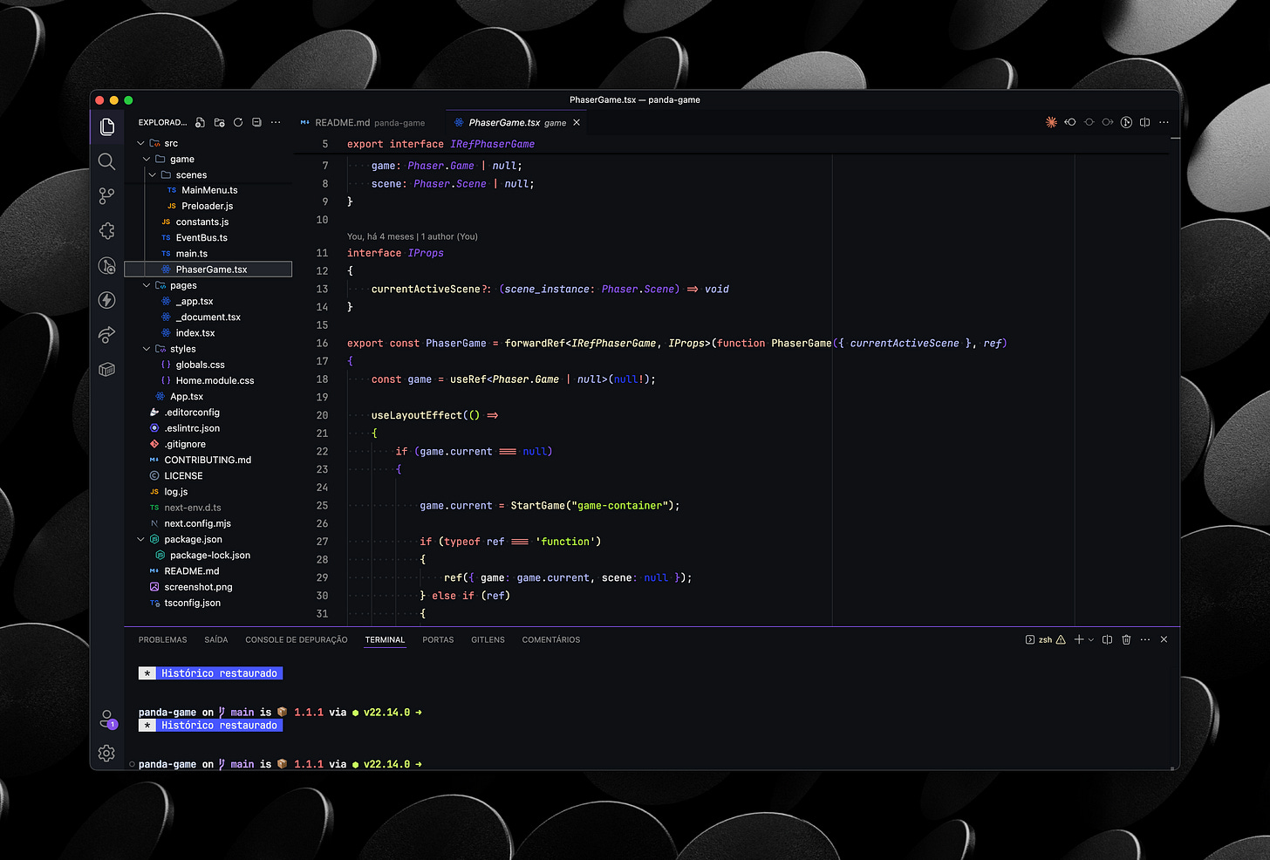The width and height of the screenshot is (1270, 860).
Task: Open the lightning bolt activity bar view
Action: pos(107,300)
